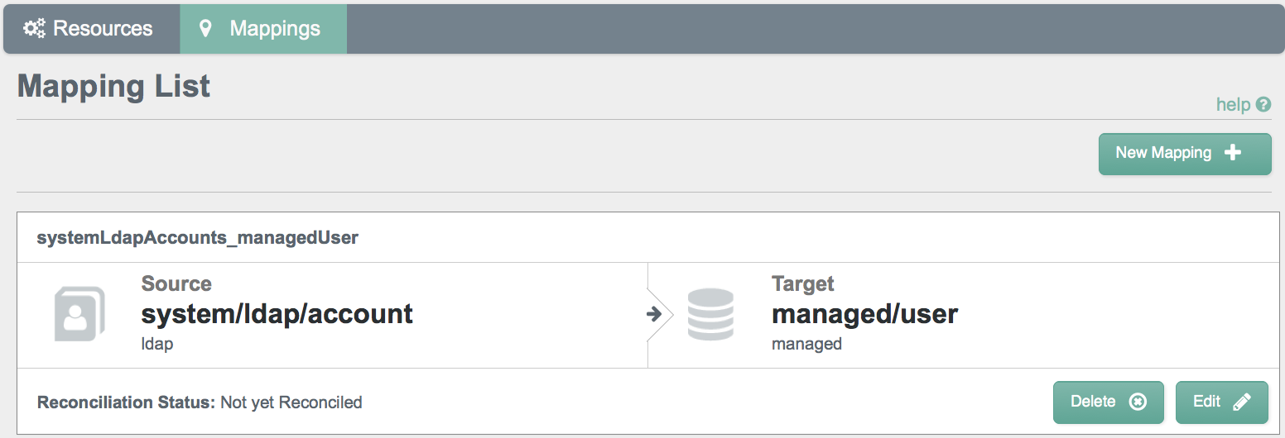
Task: Click the Mapping List heading
Action: (113, 86)
